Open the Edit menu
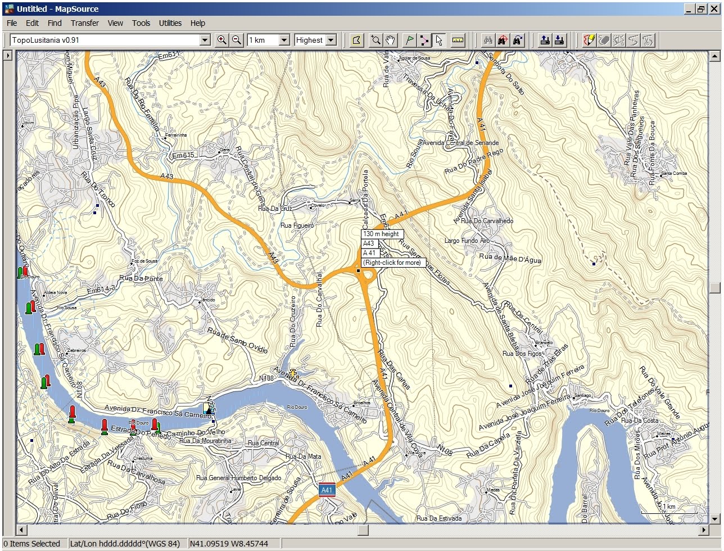This screenshot has width=724, height=551. tap(33, 23)
